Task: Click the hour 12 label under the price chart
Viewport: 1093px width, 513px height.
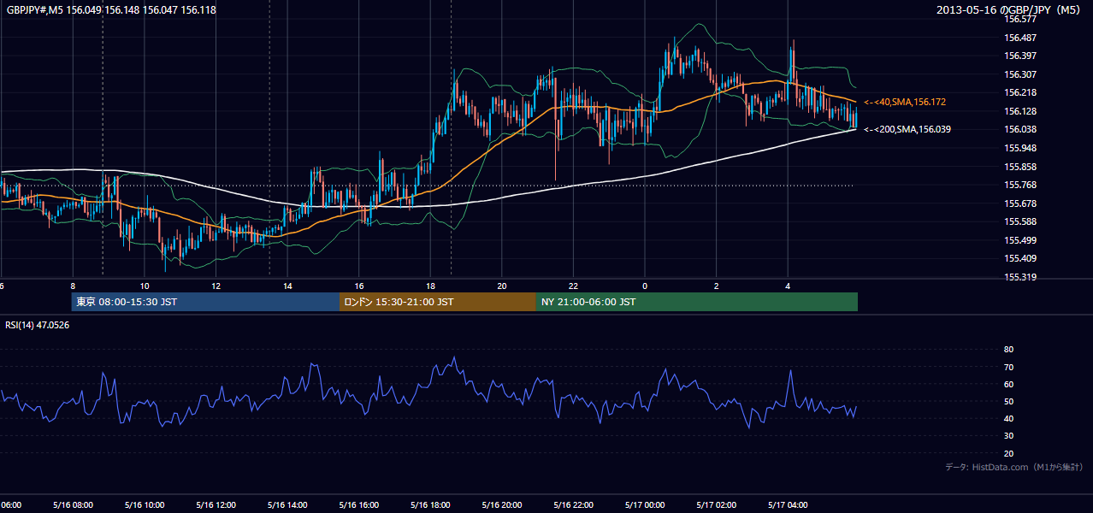Action: point(216,286)
